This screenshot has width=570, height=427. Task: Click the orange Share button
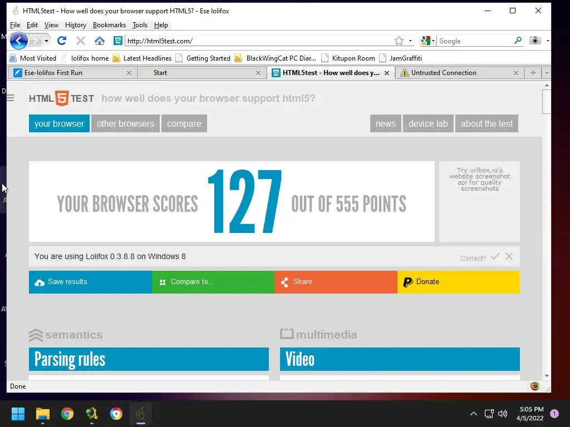336,282
